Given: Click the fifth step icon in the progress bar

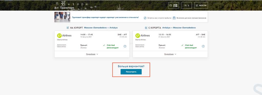Looking at the screenshot, I should point(78,4).
